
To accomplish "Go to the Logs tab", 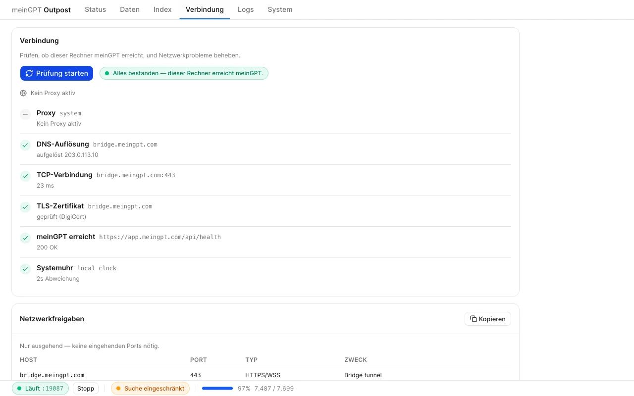I will click(246, 9).
